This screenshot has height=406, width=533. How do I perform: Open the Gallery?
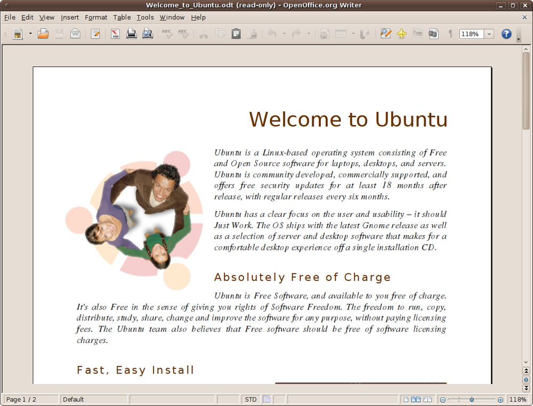(x=418, y=34)
